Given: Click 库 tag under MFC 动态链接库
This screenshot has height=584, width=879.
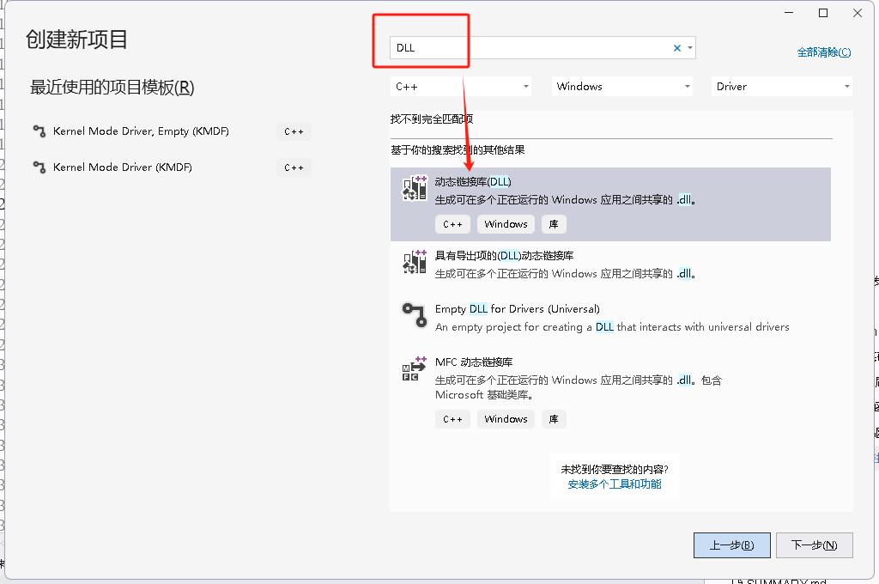Looking at the screenshot, I should tap(554, 419).
